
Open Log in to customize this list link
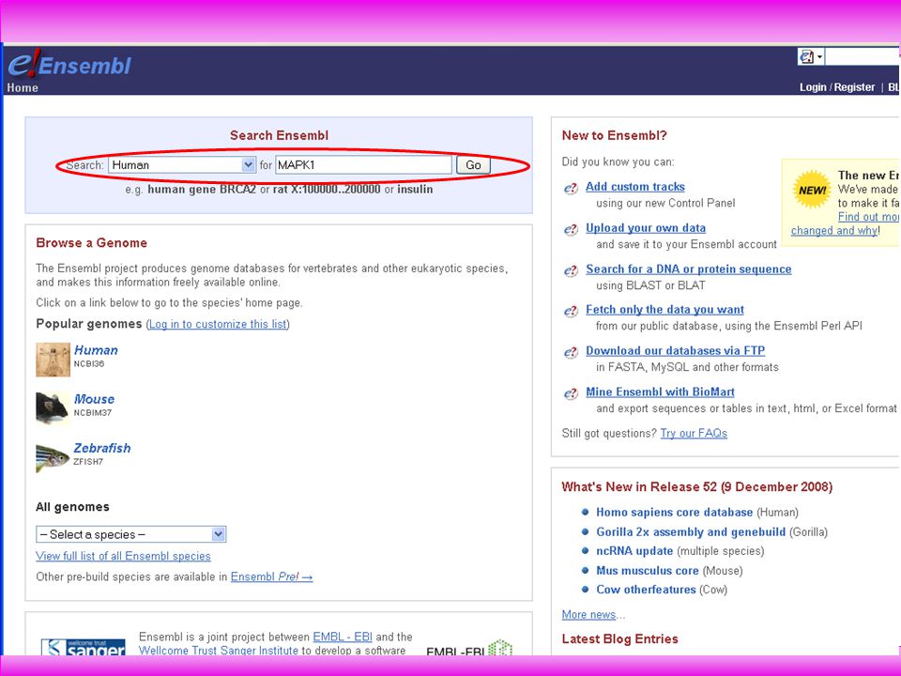[x=218, y=324]
